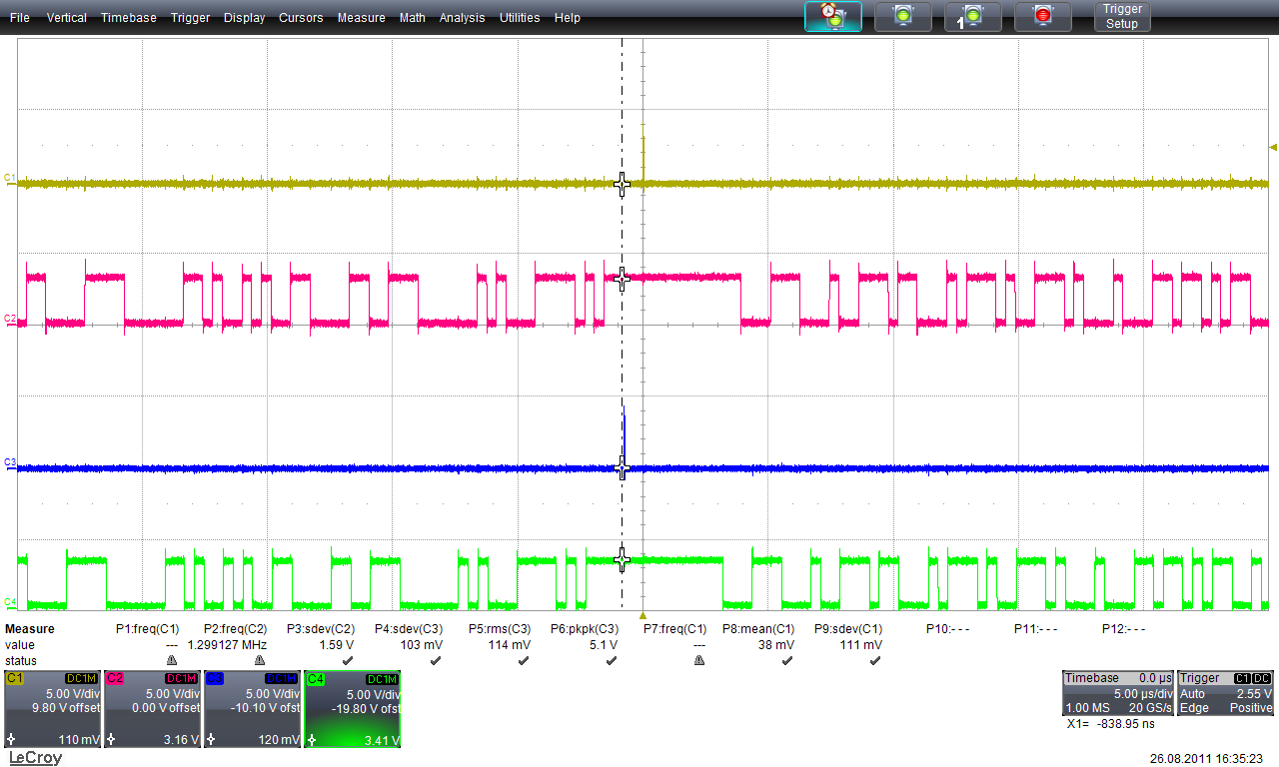Viewport: 1279px width, 767px height.
Task: Select the Normal trigger mode icon
Action: point(903,16)
